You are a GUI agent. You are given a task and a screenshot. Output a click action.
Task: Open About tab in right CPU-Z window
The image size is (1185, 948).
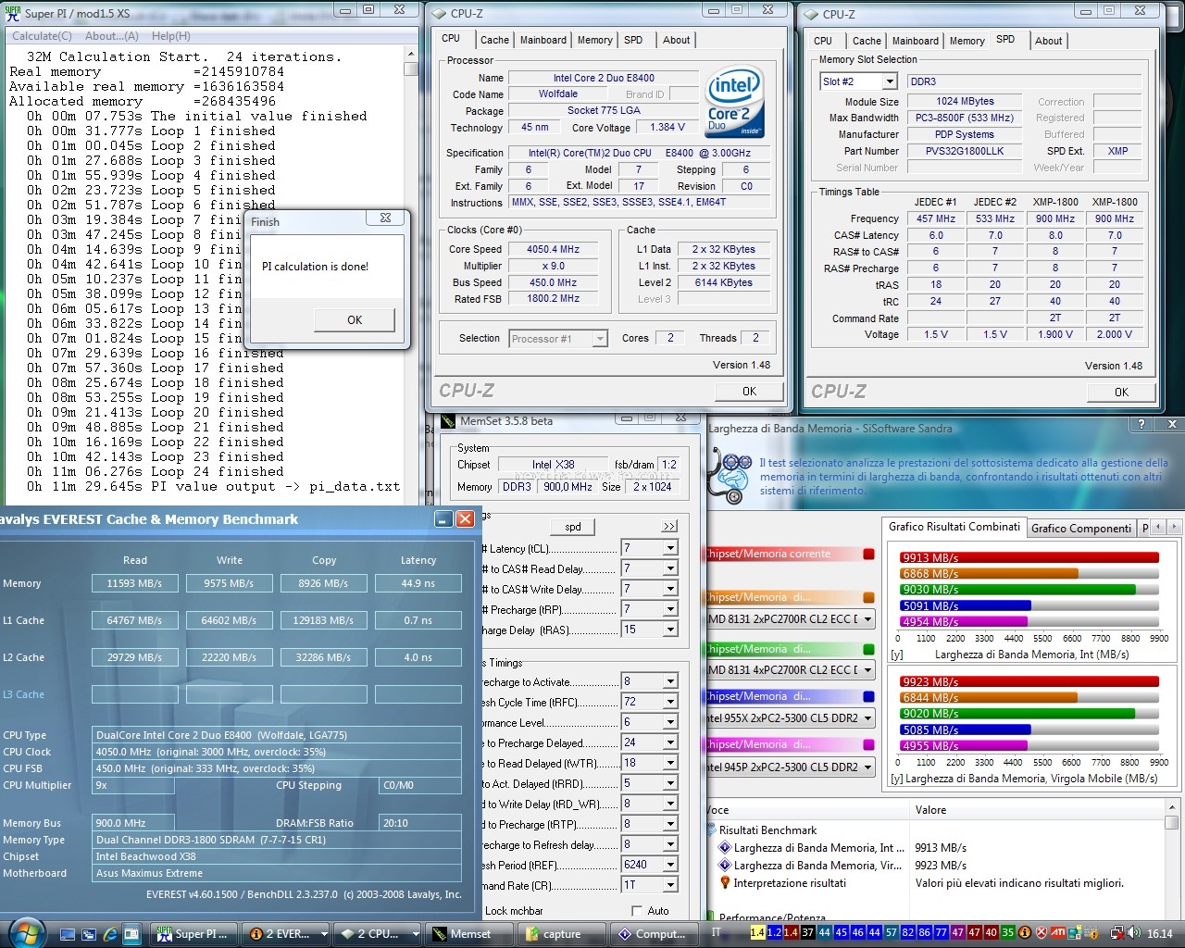[x=1049, y=41]
